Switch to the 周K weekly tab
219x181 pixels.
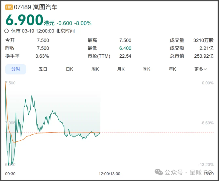[95, 69]
